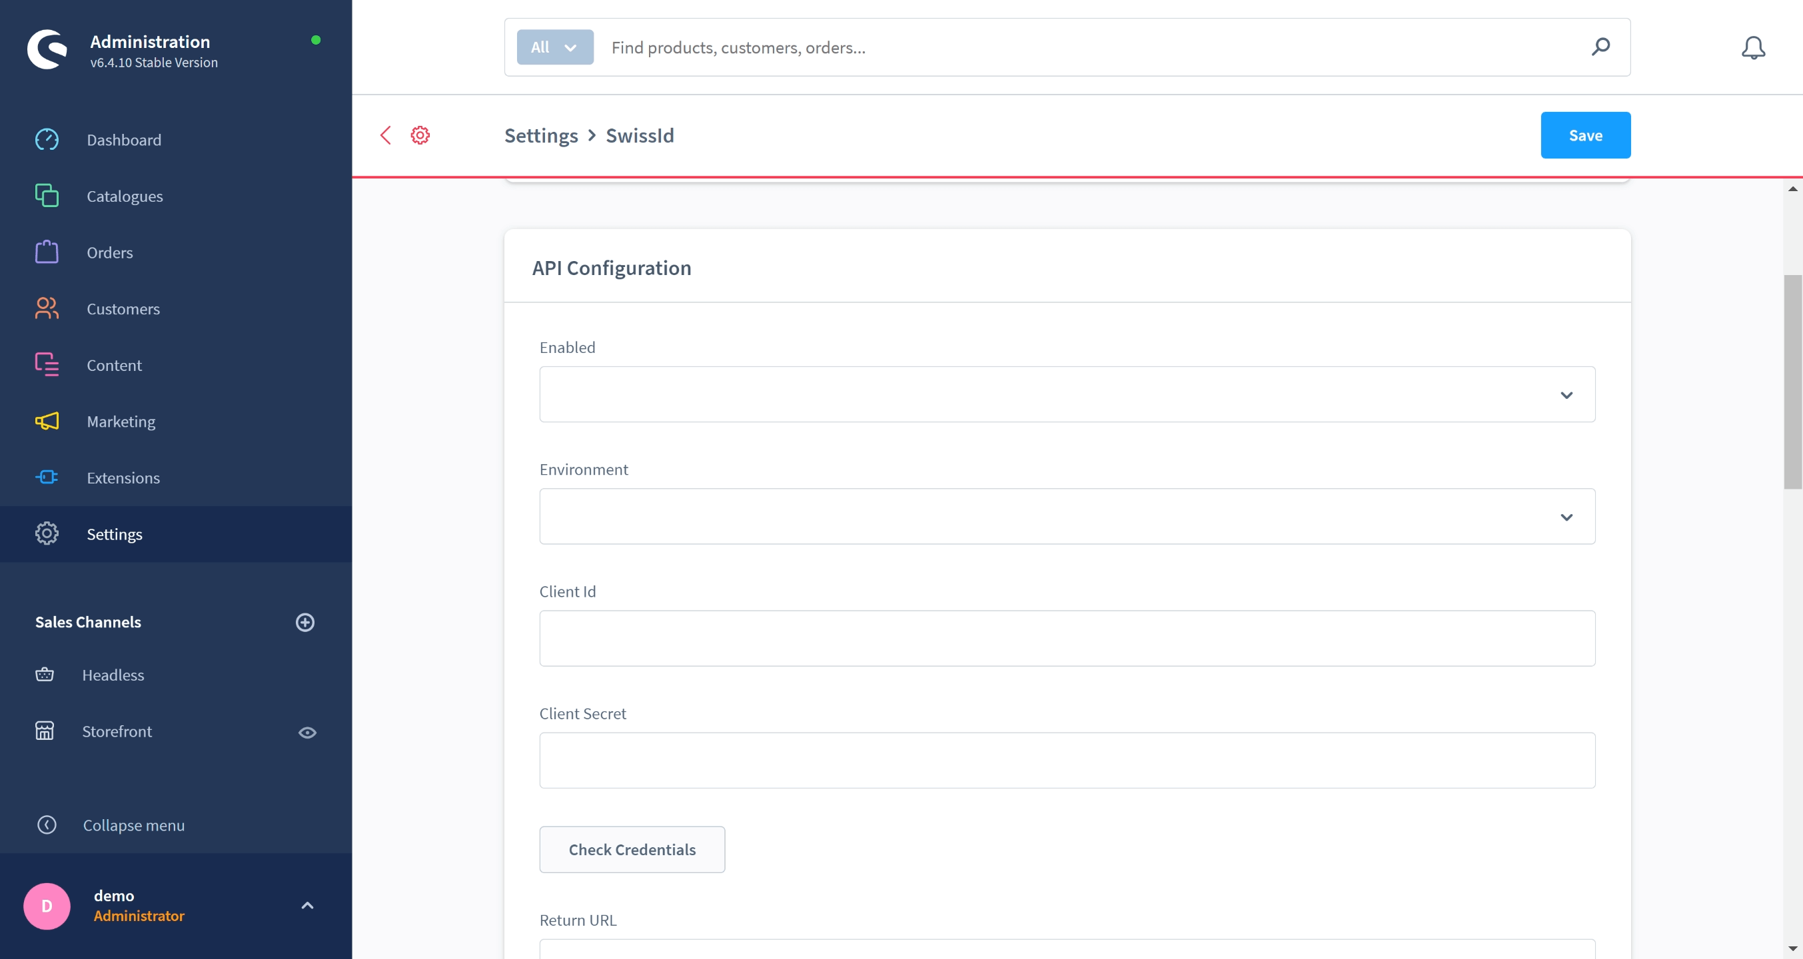Click the Client Id input field

pyautogui.click(x=1067, y=639)
